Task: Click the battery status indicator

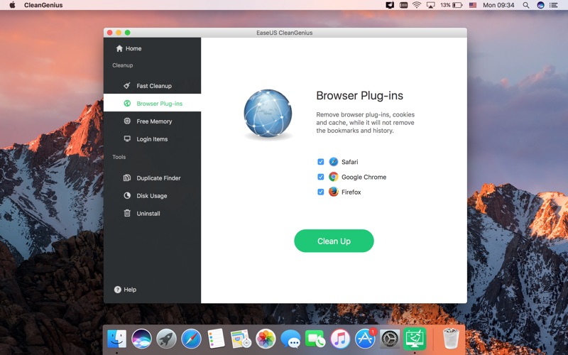Action: coord(452,5)
